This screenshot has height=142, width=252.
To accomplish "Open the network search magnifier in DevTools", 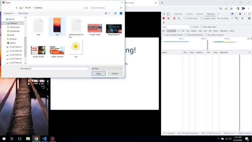I will [179, 19].
